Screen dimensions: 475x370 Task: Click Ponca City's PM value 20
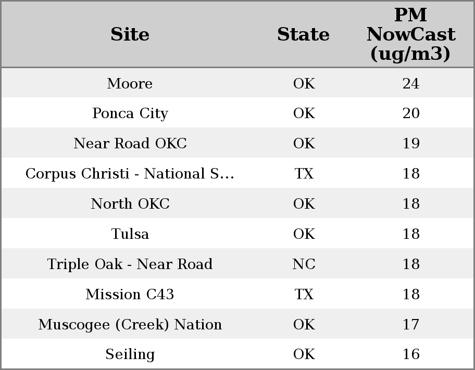tap(410, 113)
